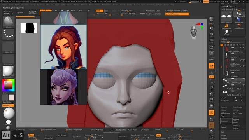Toggle Local symmetry orange button

[x=211, y=66]
